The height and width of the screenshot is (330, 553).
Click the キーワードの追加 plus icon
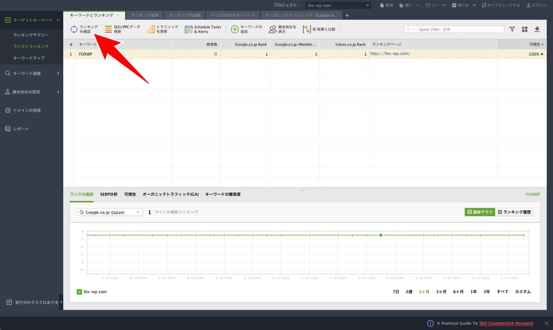235,29
